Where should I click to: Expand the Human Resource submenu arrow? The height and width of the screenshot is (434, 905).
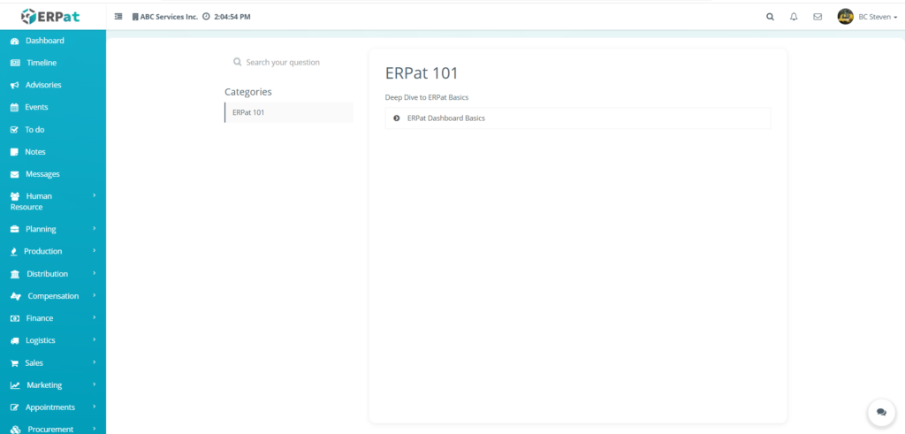point(94,195)
